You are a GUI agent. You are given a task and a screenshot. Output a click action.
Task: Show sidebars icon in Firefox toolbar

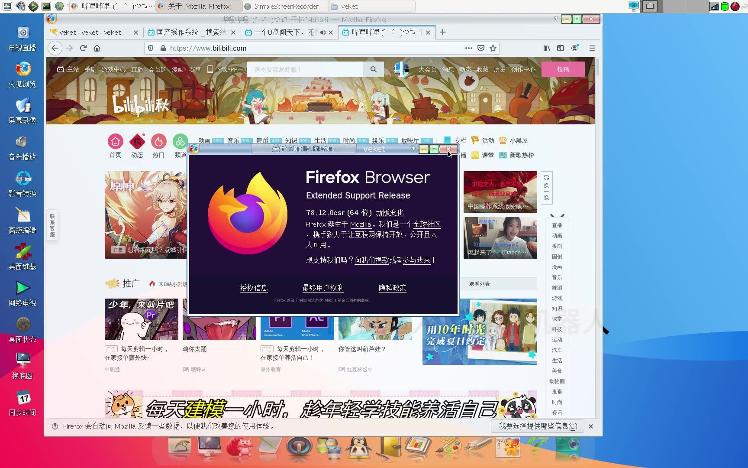pos(561,48)
